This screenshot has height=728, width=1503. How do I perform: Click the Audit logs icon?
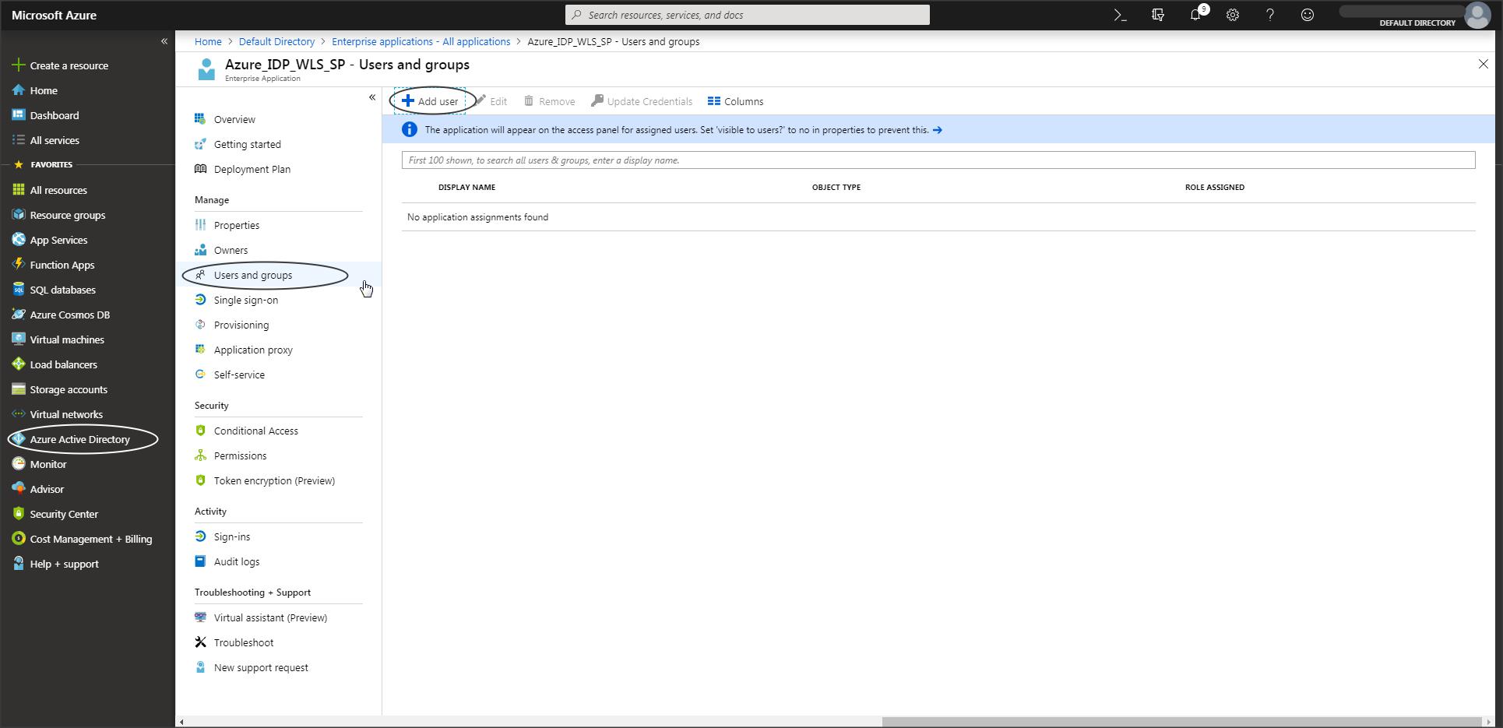[200, 561]
